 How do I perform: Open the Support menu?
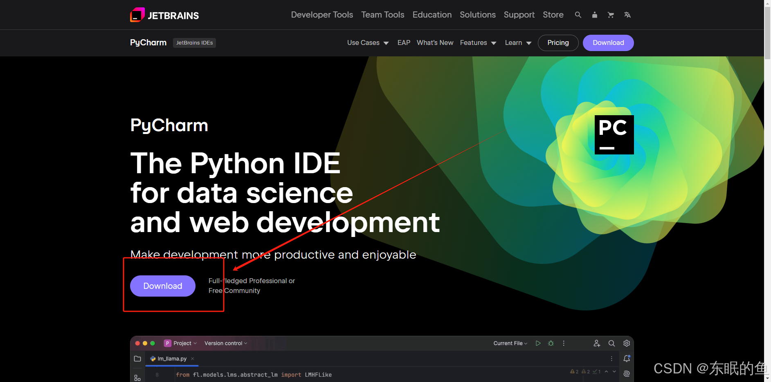[x=519, y=15]
